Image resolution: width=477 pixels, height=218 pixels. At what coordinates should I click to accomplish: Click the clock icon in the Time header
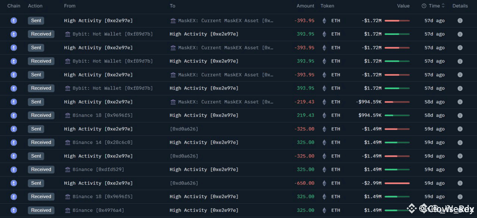click(x=424, y=6)
